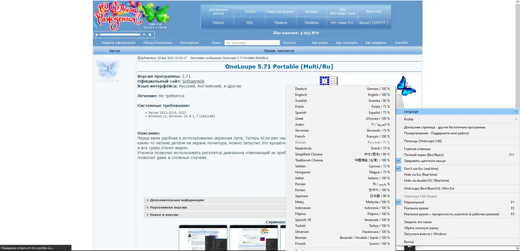This screenshot has height=251, width=520.
Task: Focus the по трекеру search field
Action: pyautogui.click(x=252, y=43)
